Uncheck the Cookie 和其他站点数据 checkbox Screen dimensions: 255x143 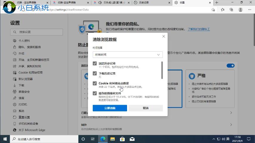point(95,84)
